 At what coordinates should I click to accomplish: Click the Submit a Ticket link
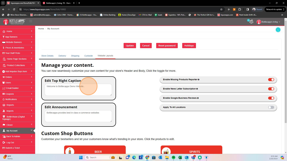point(13,148)
